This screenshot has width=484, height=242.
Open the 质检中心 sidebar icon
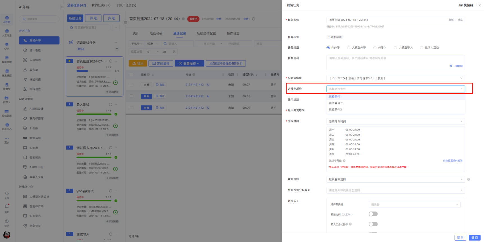[7, 125]
